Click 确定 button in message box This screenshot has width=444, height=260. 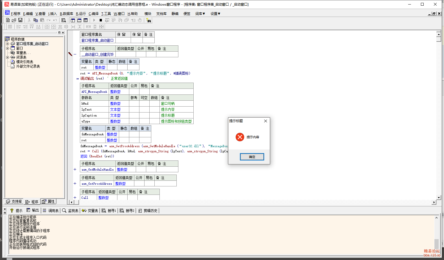252,157
